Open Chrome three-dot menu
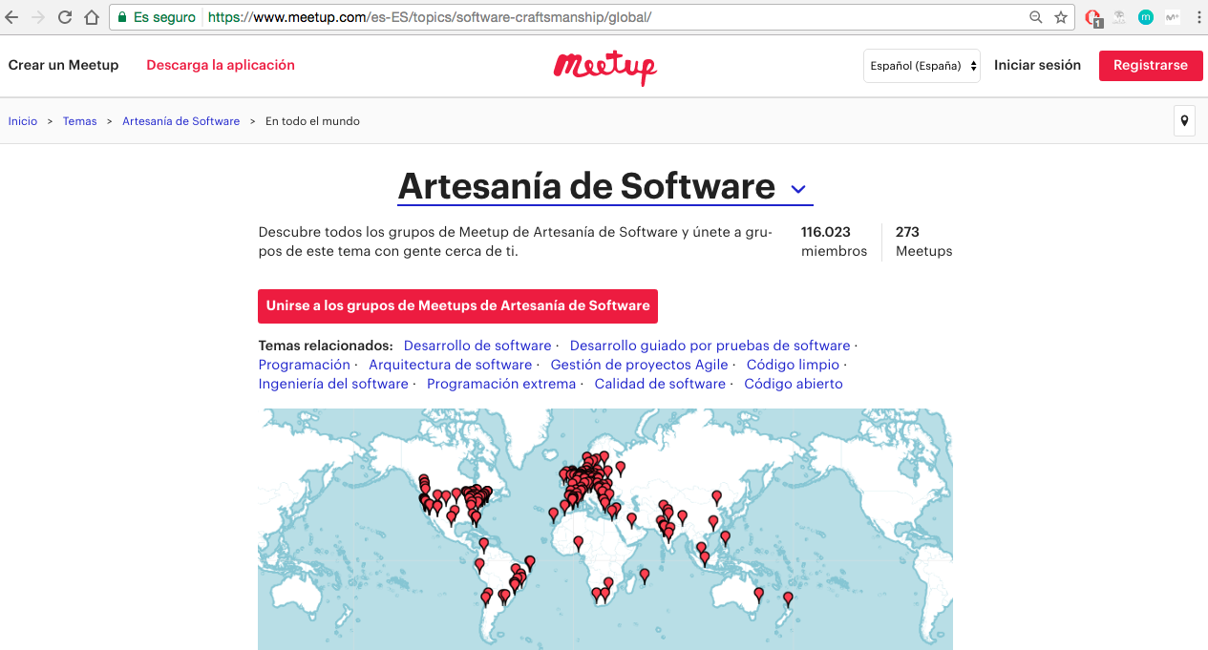The image size is (1208, 650). click(x=1197, y=17)
